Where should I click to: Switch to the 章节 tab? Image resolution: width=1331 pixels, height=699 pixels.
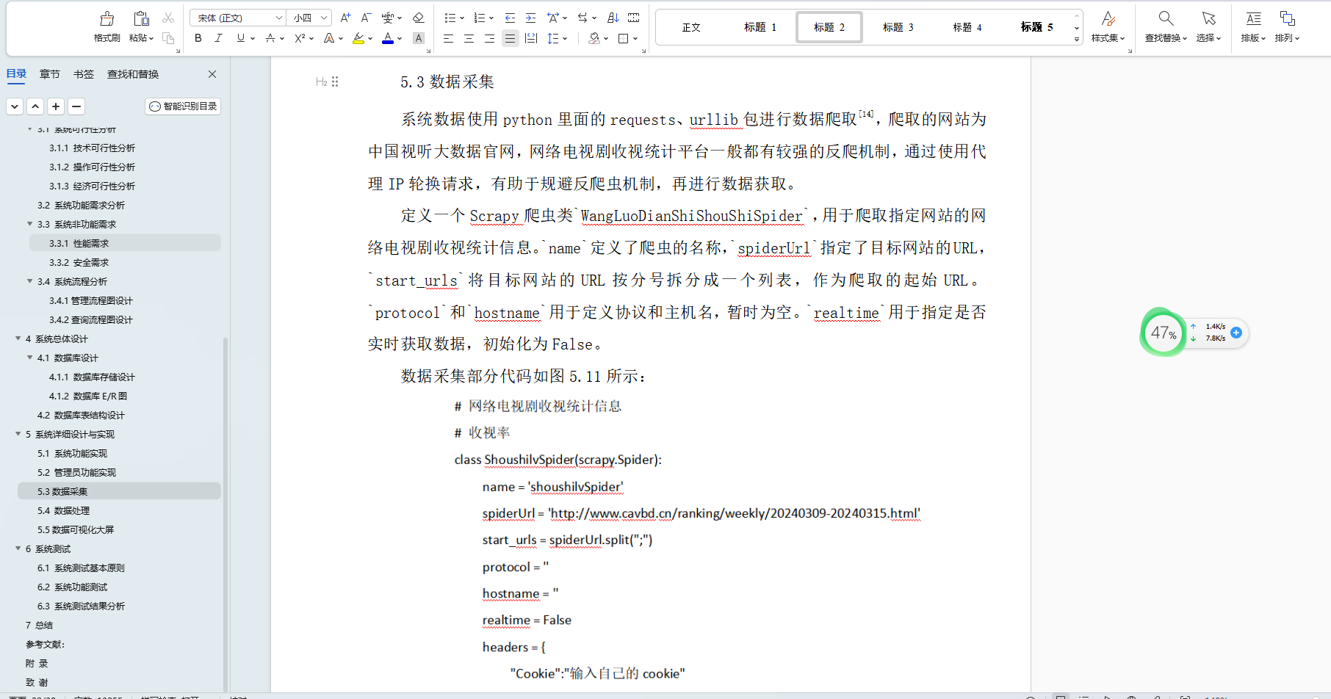(x=50, y=74)
